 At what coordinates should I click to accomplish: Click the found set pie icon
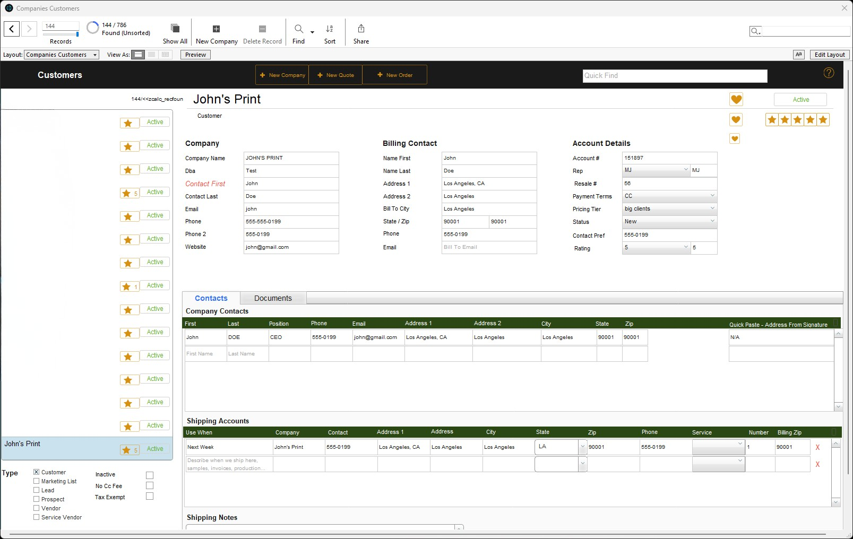[93, 28]
